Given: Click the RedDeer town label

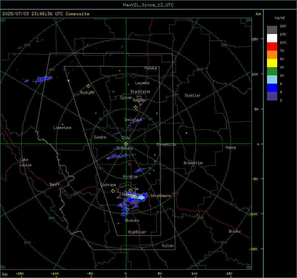Looking at the screenshot, I should pyautogui.click(x=140, y=100).
